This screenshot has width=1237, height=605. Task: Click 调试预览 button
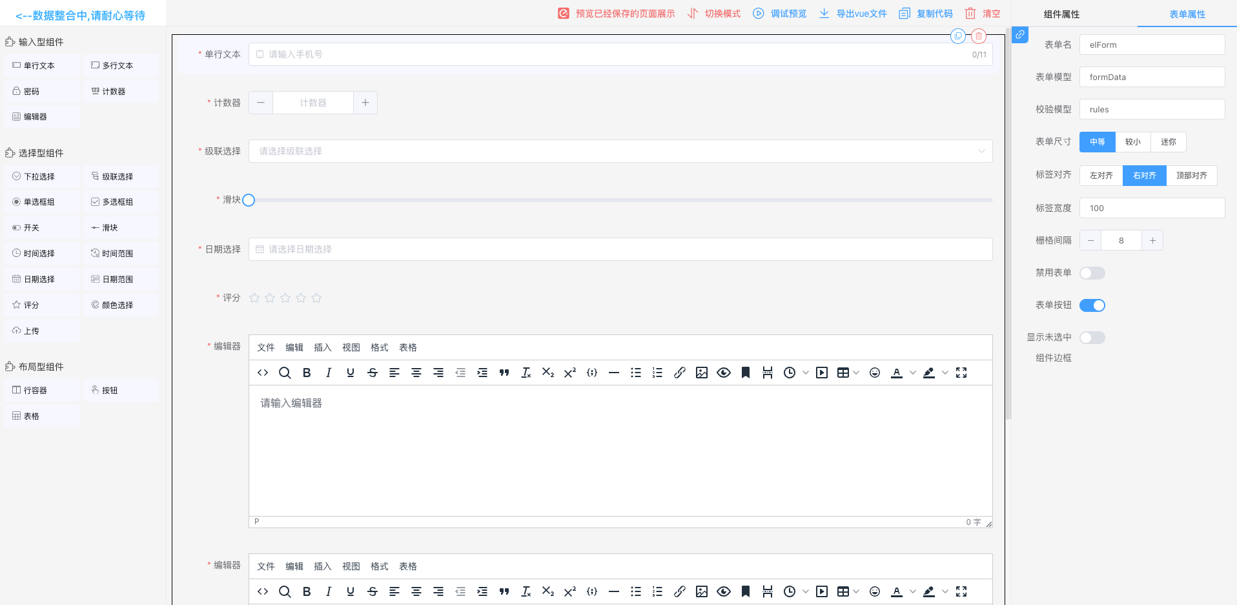[780, 14]
